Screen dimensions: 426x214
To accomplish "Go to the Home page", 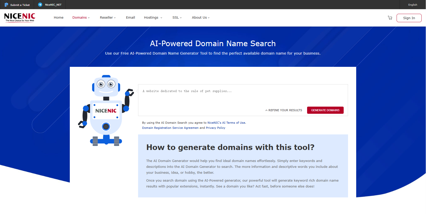I will pos(59,18).
